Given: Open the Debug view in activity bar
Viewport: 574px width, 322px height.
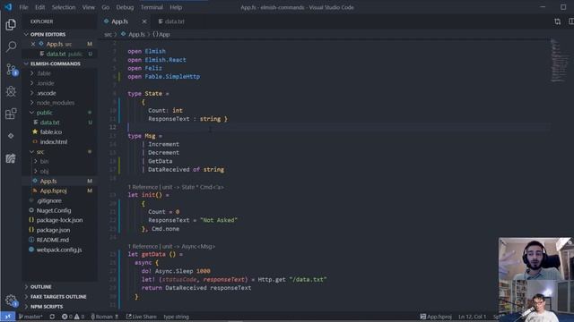Looking at the screenshot, I should [x=11, y=91].
